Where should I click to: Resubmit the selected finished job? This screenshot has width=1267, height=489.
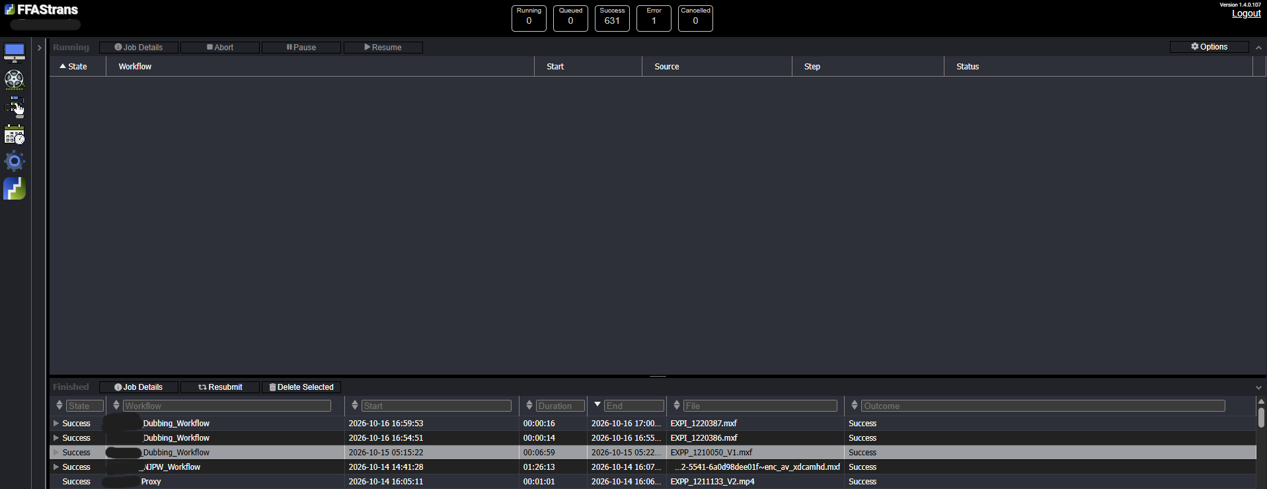[220, 387]
